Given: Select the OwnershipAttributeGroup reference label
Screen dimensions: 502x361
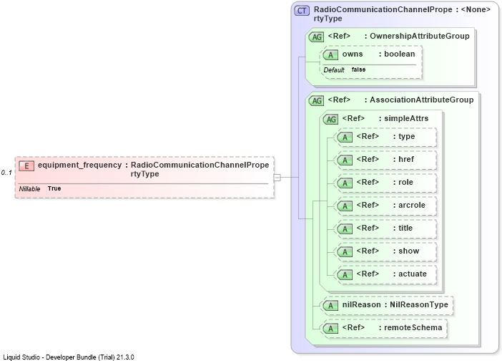Looking at the screenshot, I should (x=420, y=36).
